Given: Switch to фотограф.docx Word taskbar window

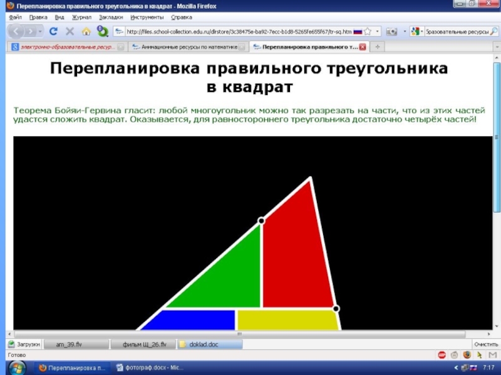Looking at the screenshot, I should (x=150, y=367).
